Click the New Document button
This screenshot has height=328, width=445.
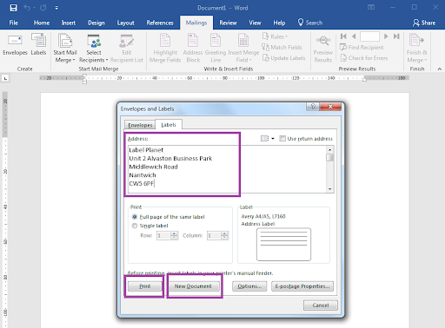[x=193, y=286]
